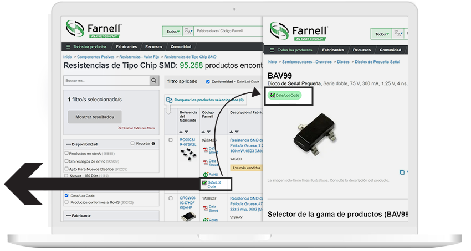Select the RC0603JR-072K2L row checkbox
The width and height of the screenshot is (471, 251).
171,140
